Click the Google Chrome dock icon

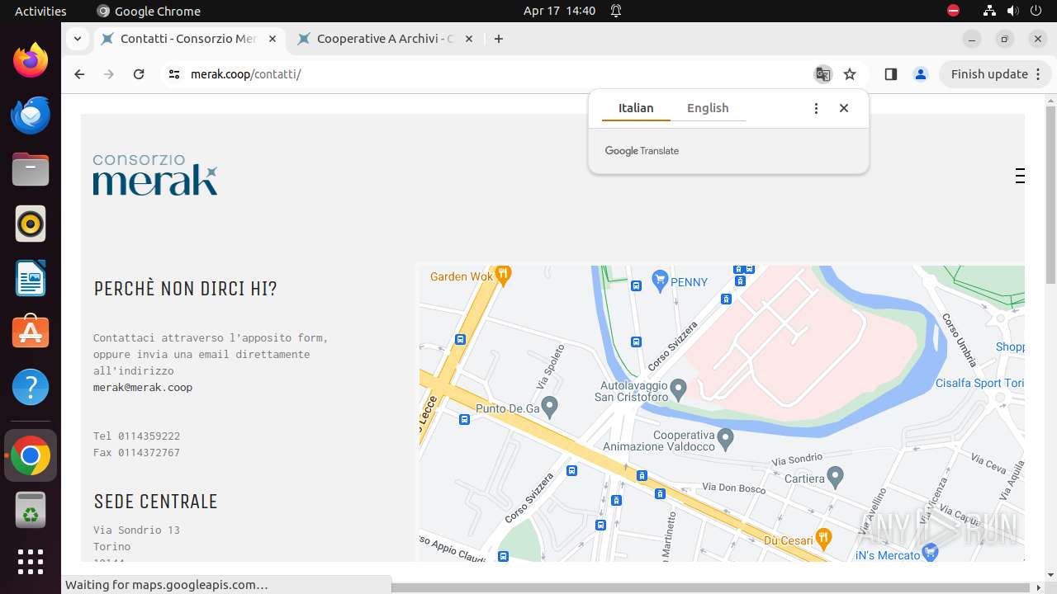click(x=31, y=455)
